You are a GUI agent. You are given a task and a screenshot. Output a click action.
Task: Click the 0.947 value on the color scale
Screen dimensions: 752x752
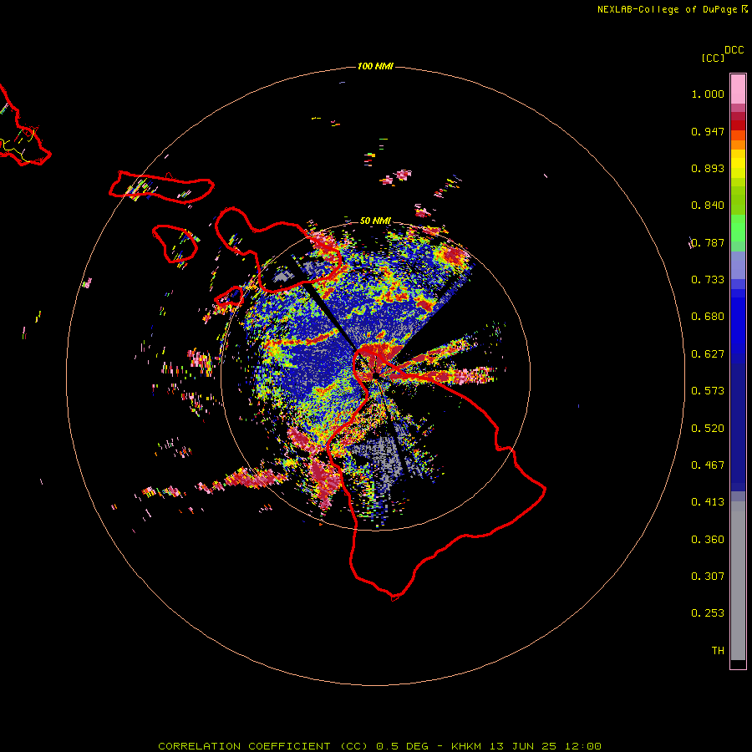tap(708, 131)
